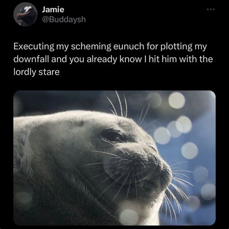This screenshot has width=229, height=229.
Task: Open the @Buddaysh handle link
Action: (x=64, y=19)
